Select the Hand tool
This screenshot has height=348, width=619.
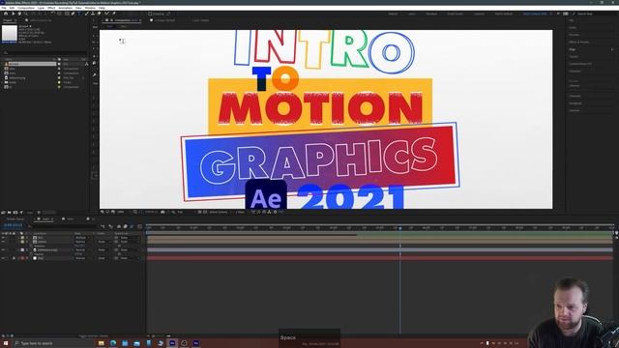click(19, 14)
